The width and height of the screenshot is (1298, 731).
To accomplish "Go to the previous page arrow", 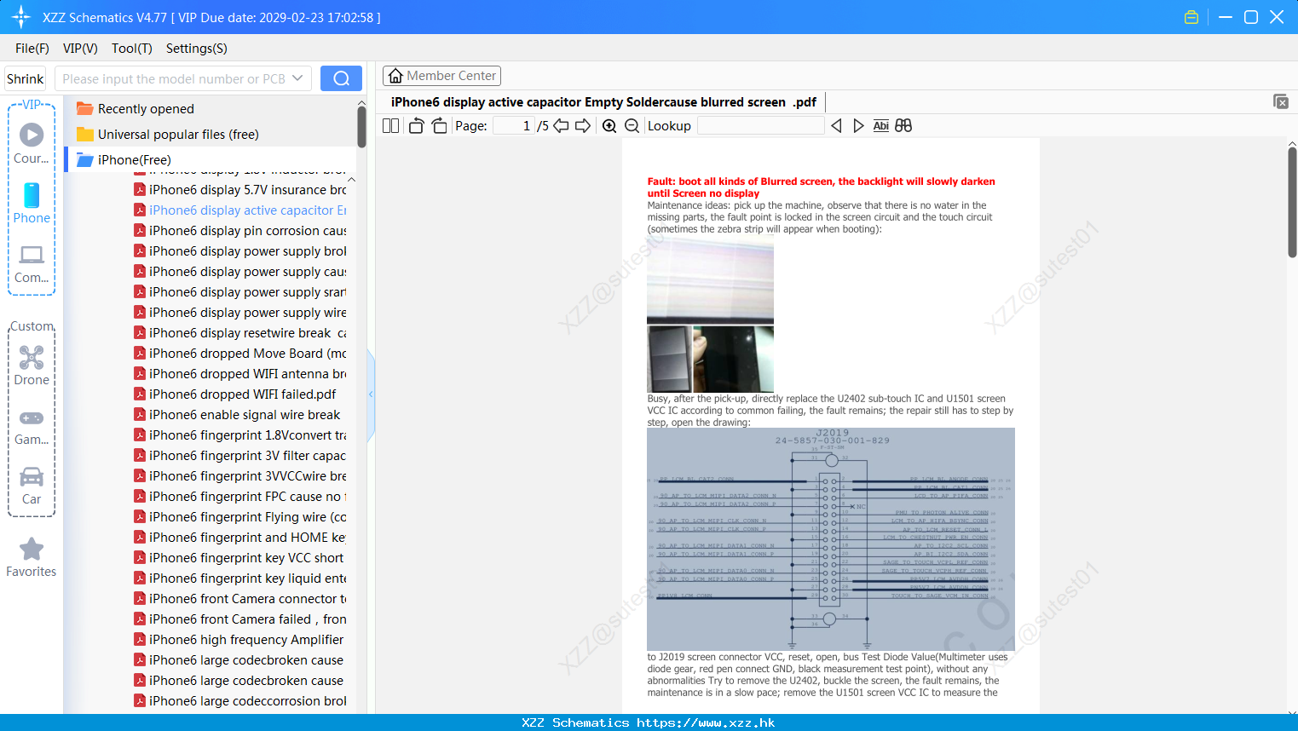I will pyautogui.click(x=561, y=126).
